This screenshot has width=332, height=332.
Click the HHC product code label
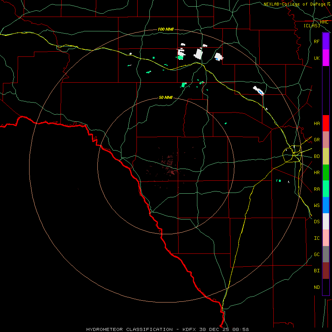point(324,22)
